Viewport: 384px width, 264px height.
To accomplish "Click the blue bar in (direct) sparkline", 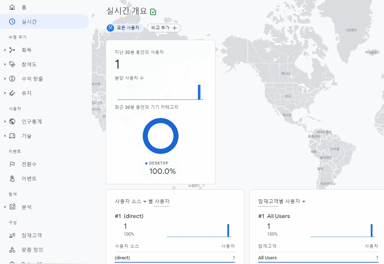I will [228, 230].
